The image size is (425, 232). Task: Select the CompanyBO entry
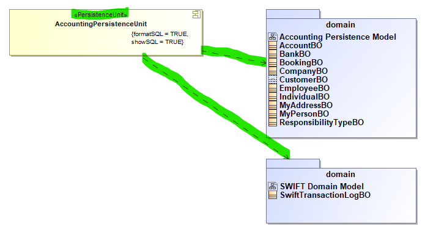[303, 71]
